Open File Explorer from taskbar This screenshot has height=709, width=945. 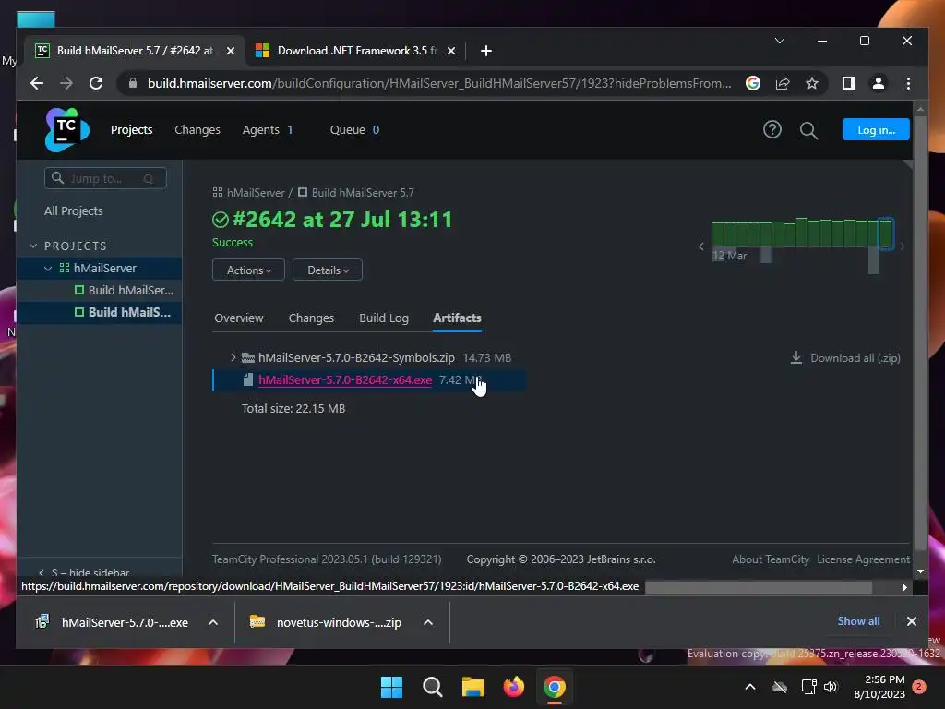click(473, 687)
